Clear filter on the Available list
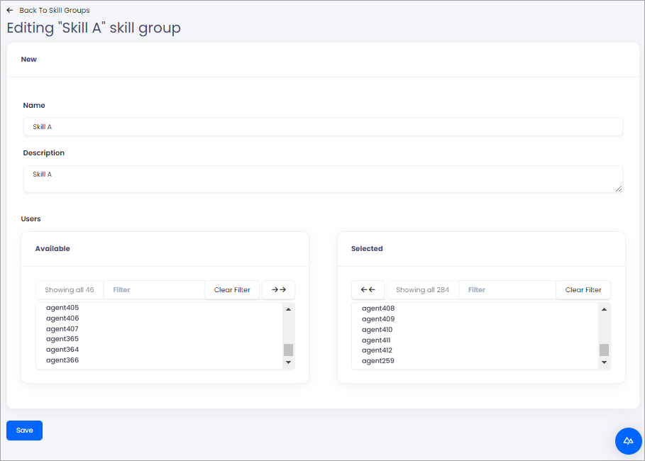645x461 pixels. click(232, 290)
